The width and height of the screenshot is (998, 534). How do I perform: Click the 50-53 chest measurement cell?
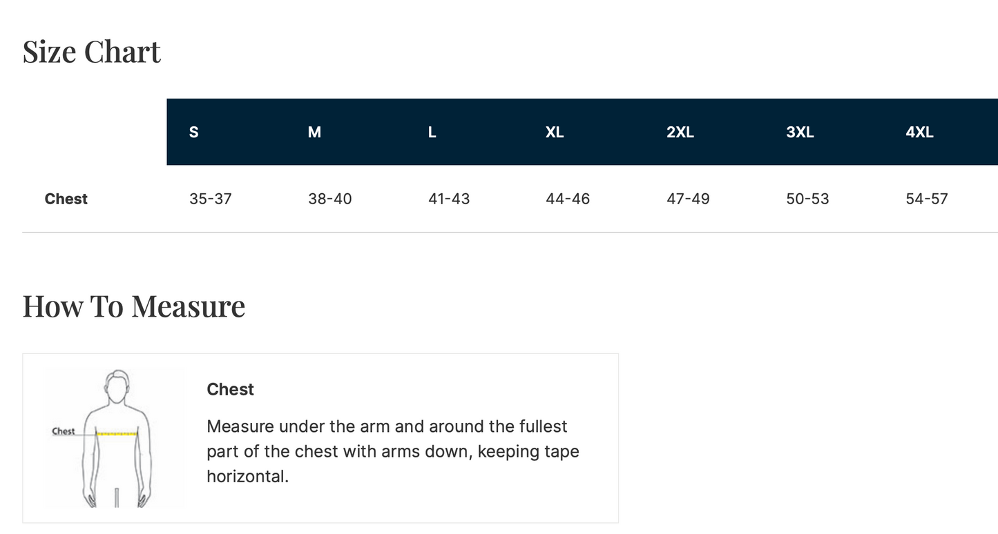[807, 199]
